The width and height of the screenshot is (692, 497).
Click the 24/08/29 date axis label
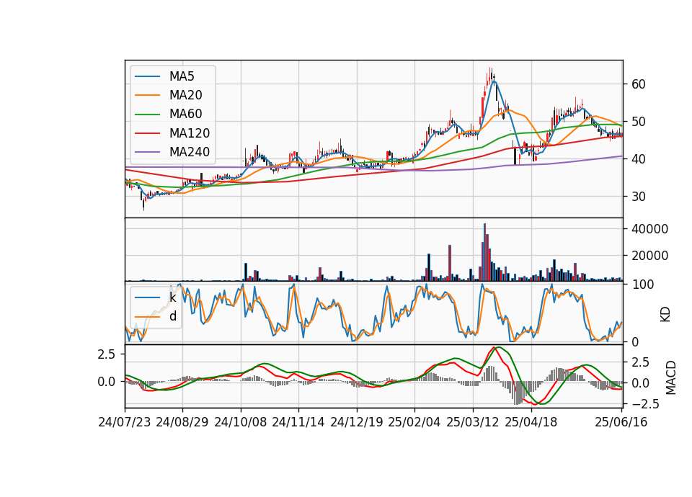click(182, 422)
